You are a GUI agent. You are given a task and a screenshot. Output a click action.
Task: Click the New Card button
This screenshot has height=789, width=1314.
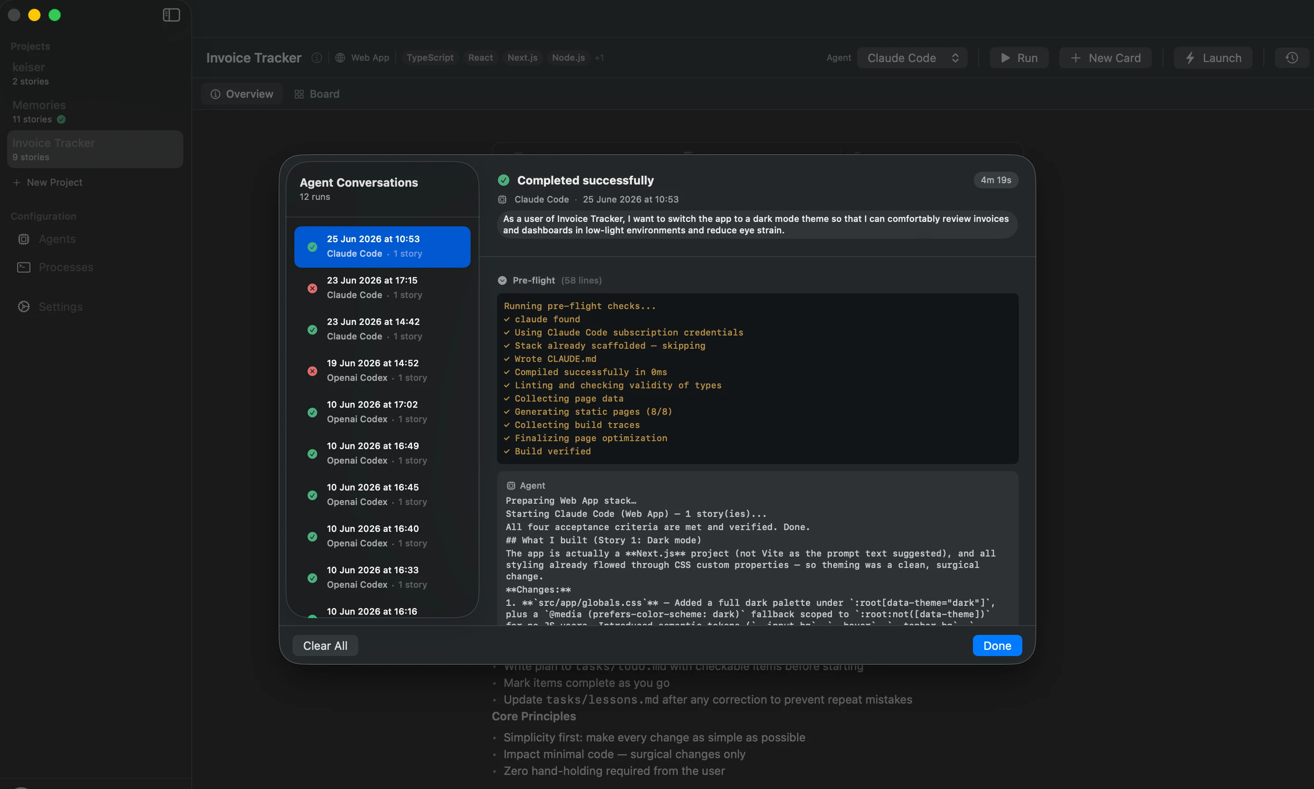point(1105,58)
